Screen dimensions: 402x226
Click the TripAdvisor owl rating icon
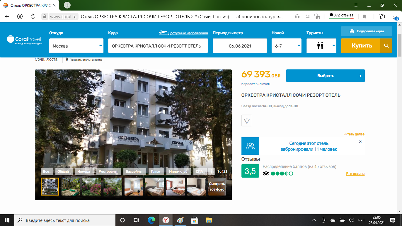266,174
